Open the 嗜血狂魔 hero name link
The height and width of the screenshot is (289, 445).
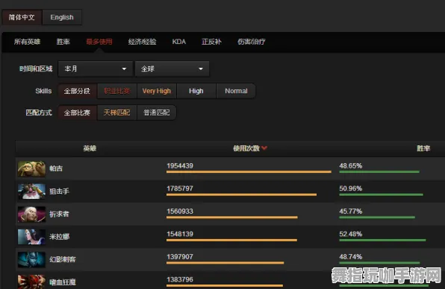tap(63, 282)
